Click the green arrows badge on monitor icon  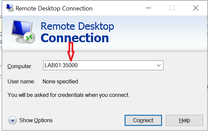29,38
